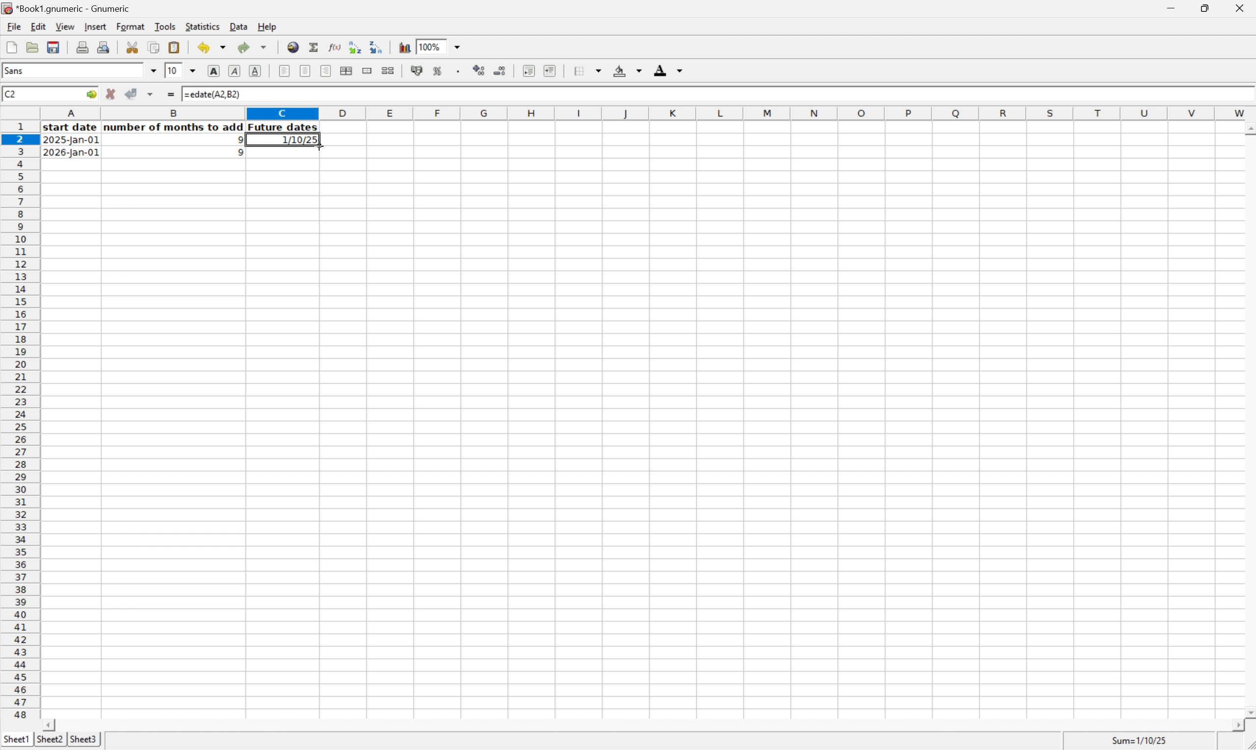
Task: Expand the font size dropdown
Action: click(193, 71)
